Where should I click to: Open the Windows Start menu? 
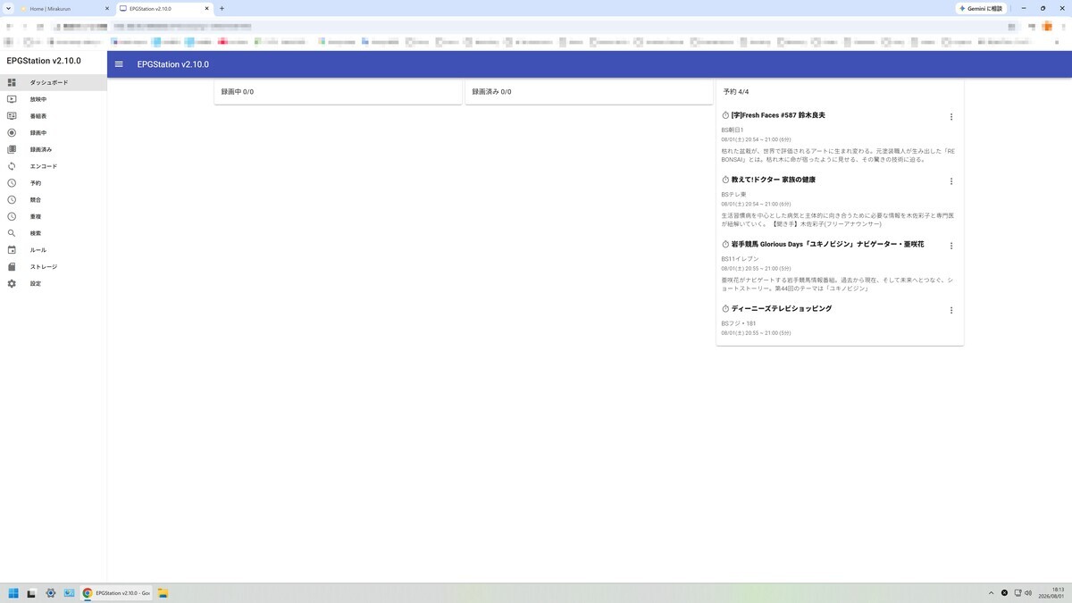pyautogui.click(x=14, y=593)
